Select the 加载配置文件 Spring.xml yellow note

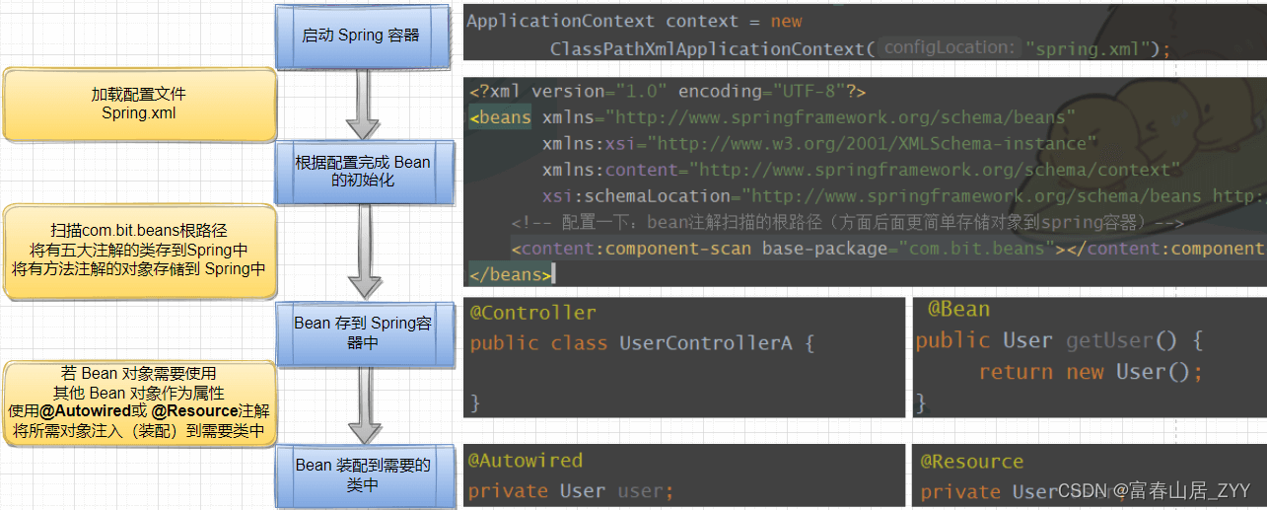click(138, 104)
